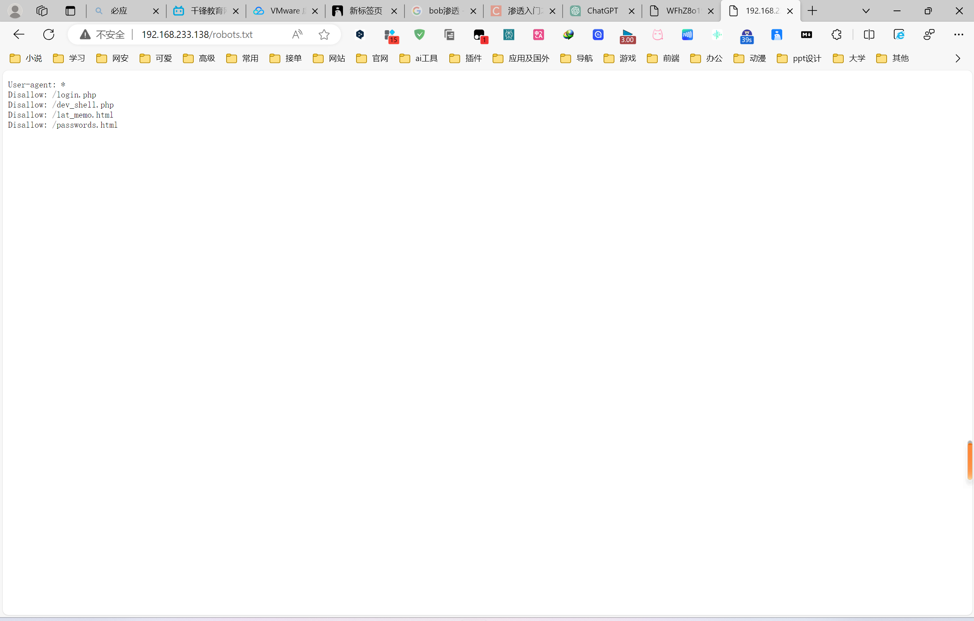Go back to the previous page
The image size is (974, 621).
[x=19, y=35]
